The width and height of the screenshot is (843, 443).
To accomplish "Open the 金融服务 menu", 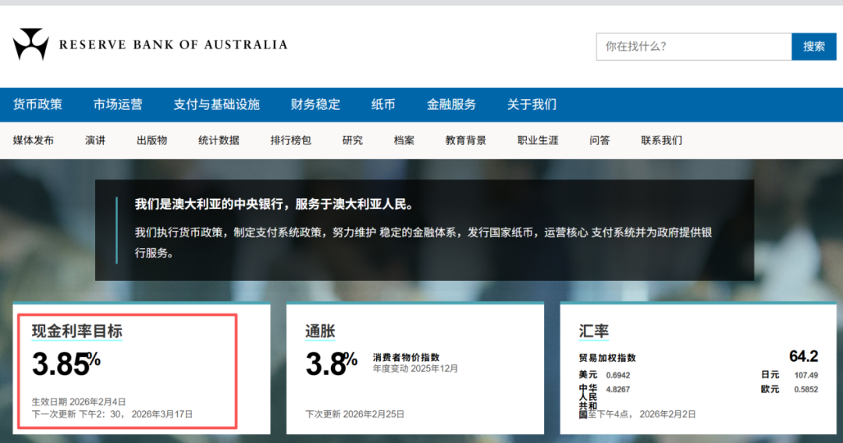I will [x=451, y=105].
